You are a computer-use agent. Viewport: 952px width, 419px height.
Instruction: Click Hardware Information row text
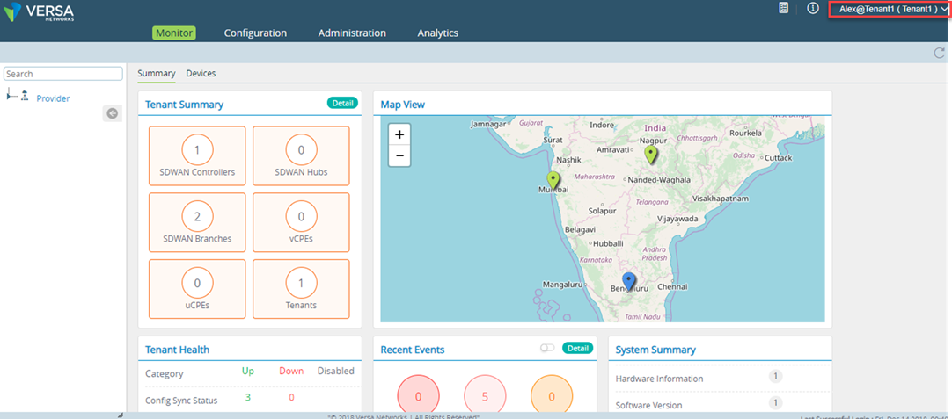[659, 379]
